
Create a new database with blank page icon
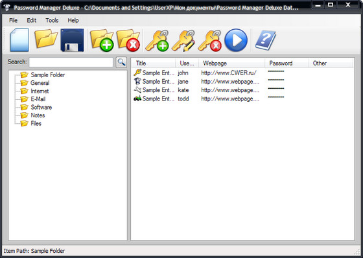(x=19, y=40)
